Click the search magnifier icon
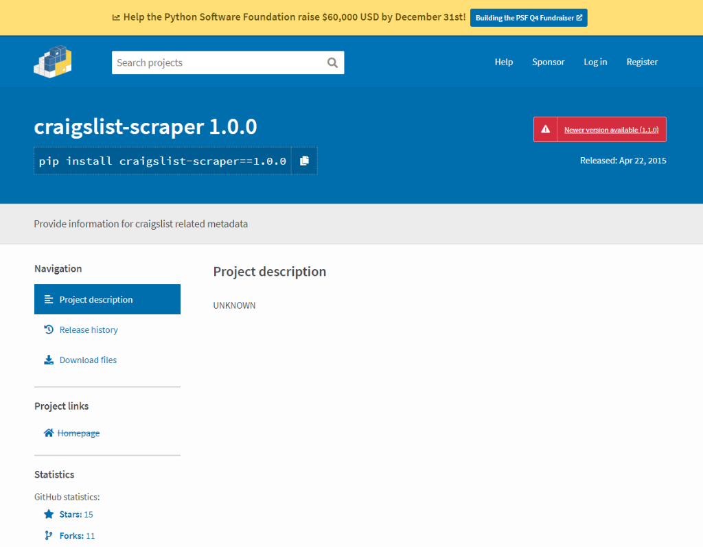Image resolution: width=703 pixels, height=547 pixels. coord(332,62)
